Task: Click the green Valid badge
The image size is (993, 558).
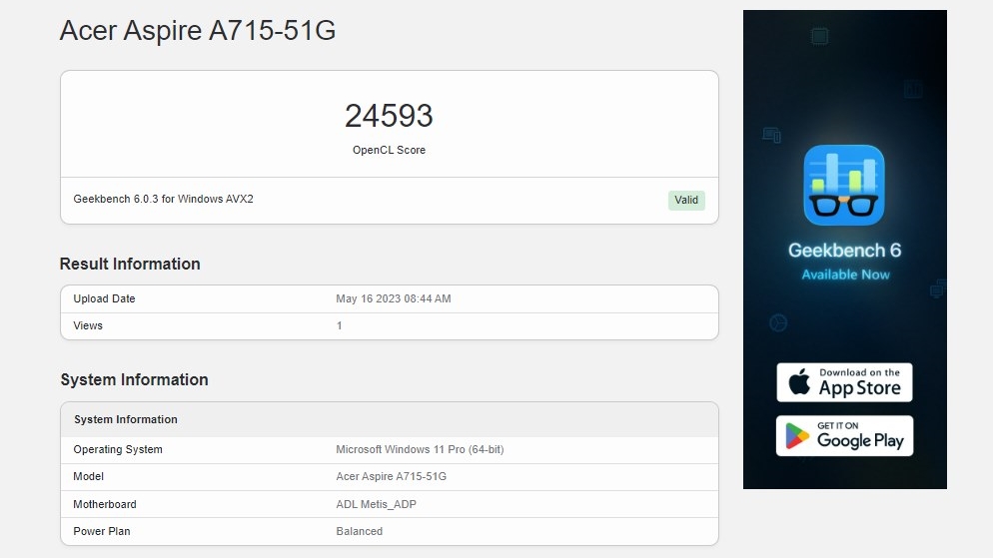Action: pyautogui.click(x=686, y=200)
